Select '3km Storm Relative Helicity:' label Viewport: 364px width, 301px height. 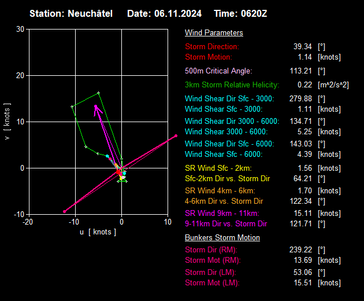232,85
